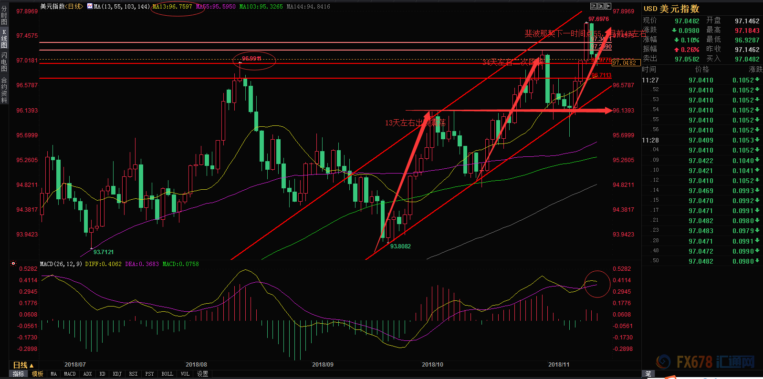The image size is (763, 379).
Task: Apply the KD indicator
Action: [x=102, y=374]
